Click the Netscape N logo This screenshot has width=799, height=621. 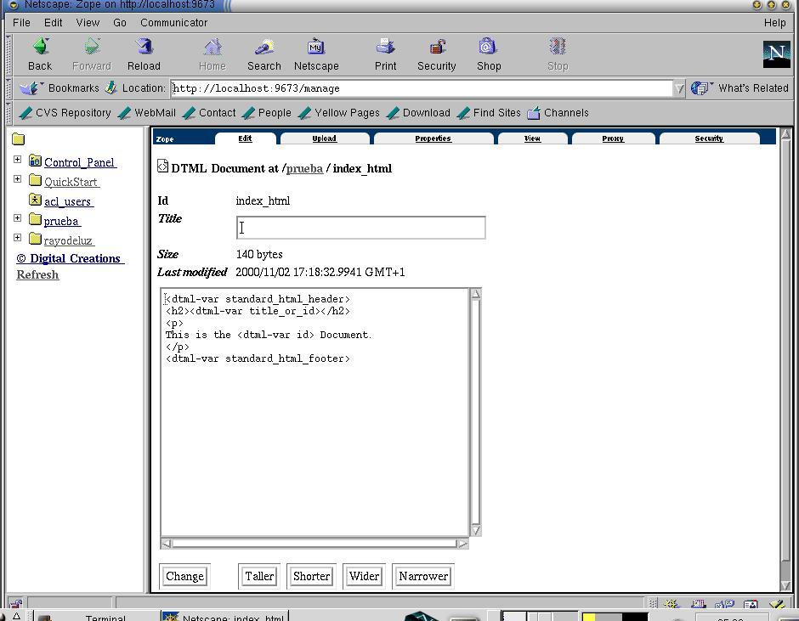(x=776, y=54)
